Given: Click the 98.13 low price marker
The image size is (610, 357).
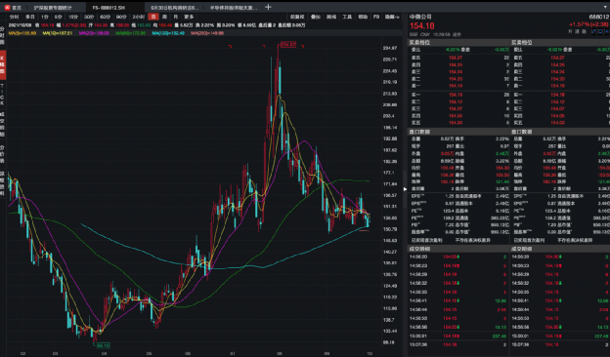Looking at the screenshot, I should pos(103,345).
